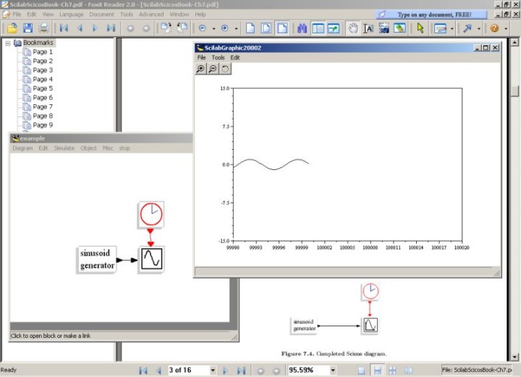Click the zoom-out magnifier in ScilabGraphic window
Image resolution: width=521 pixels, height=377 pixels.
click(213, 68)
